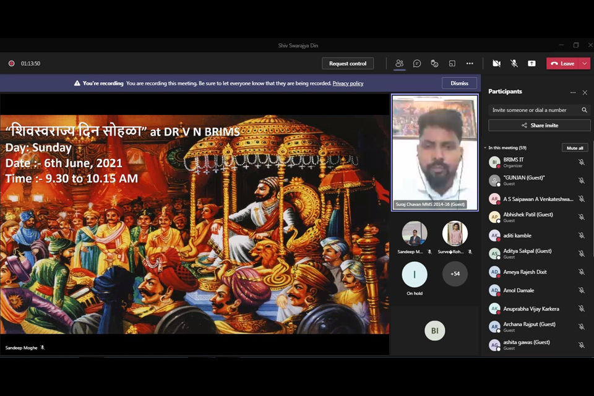Click the avatar next to Abhishek Patil

tap(494, 217)
